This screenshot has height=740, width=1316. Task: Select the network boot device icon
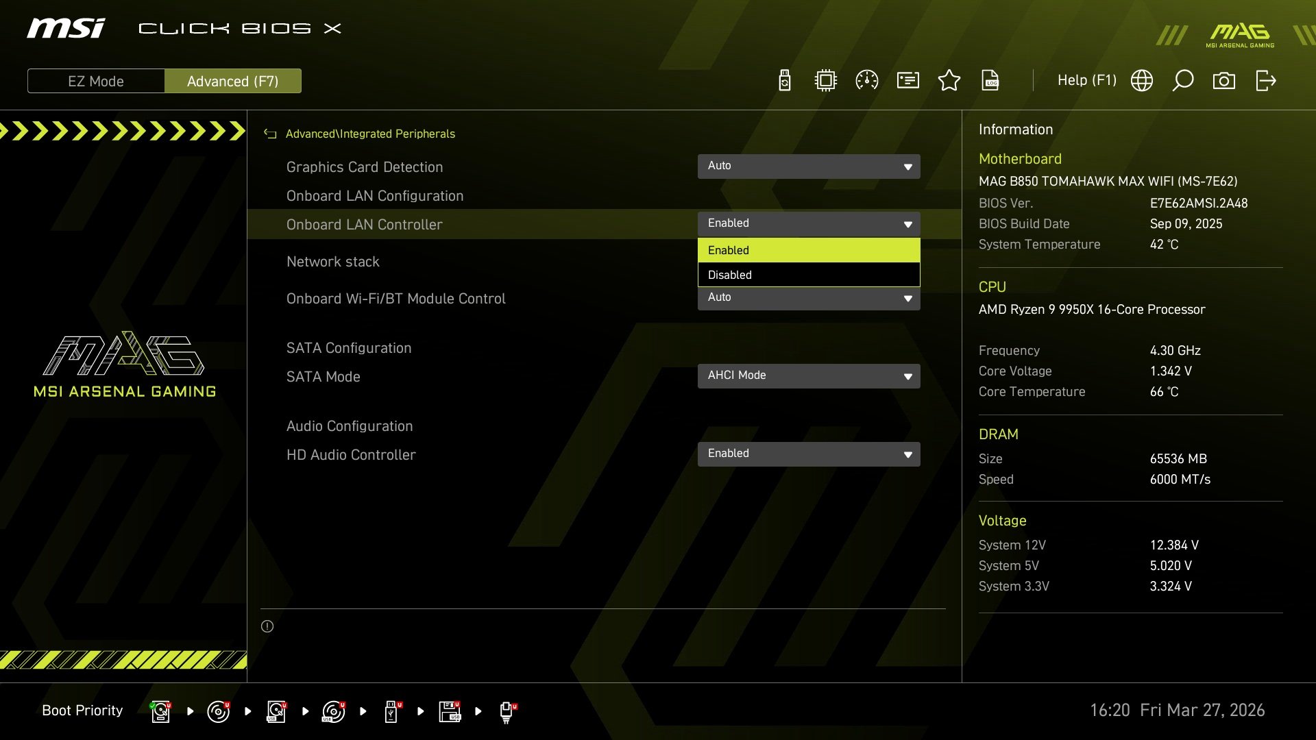507,711
